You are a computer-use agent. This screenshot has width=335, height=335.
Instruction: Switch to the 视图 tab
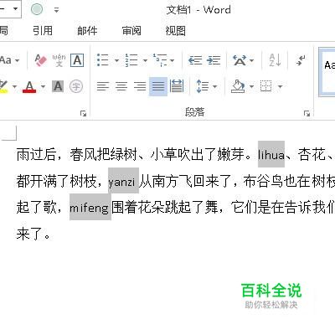click(x=176, y=30)
